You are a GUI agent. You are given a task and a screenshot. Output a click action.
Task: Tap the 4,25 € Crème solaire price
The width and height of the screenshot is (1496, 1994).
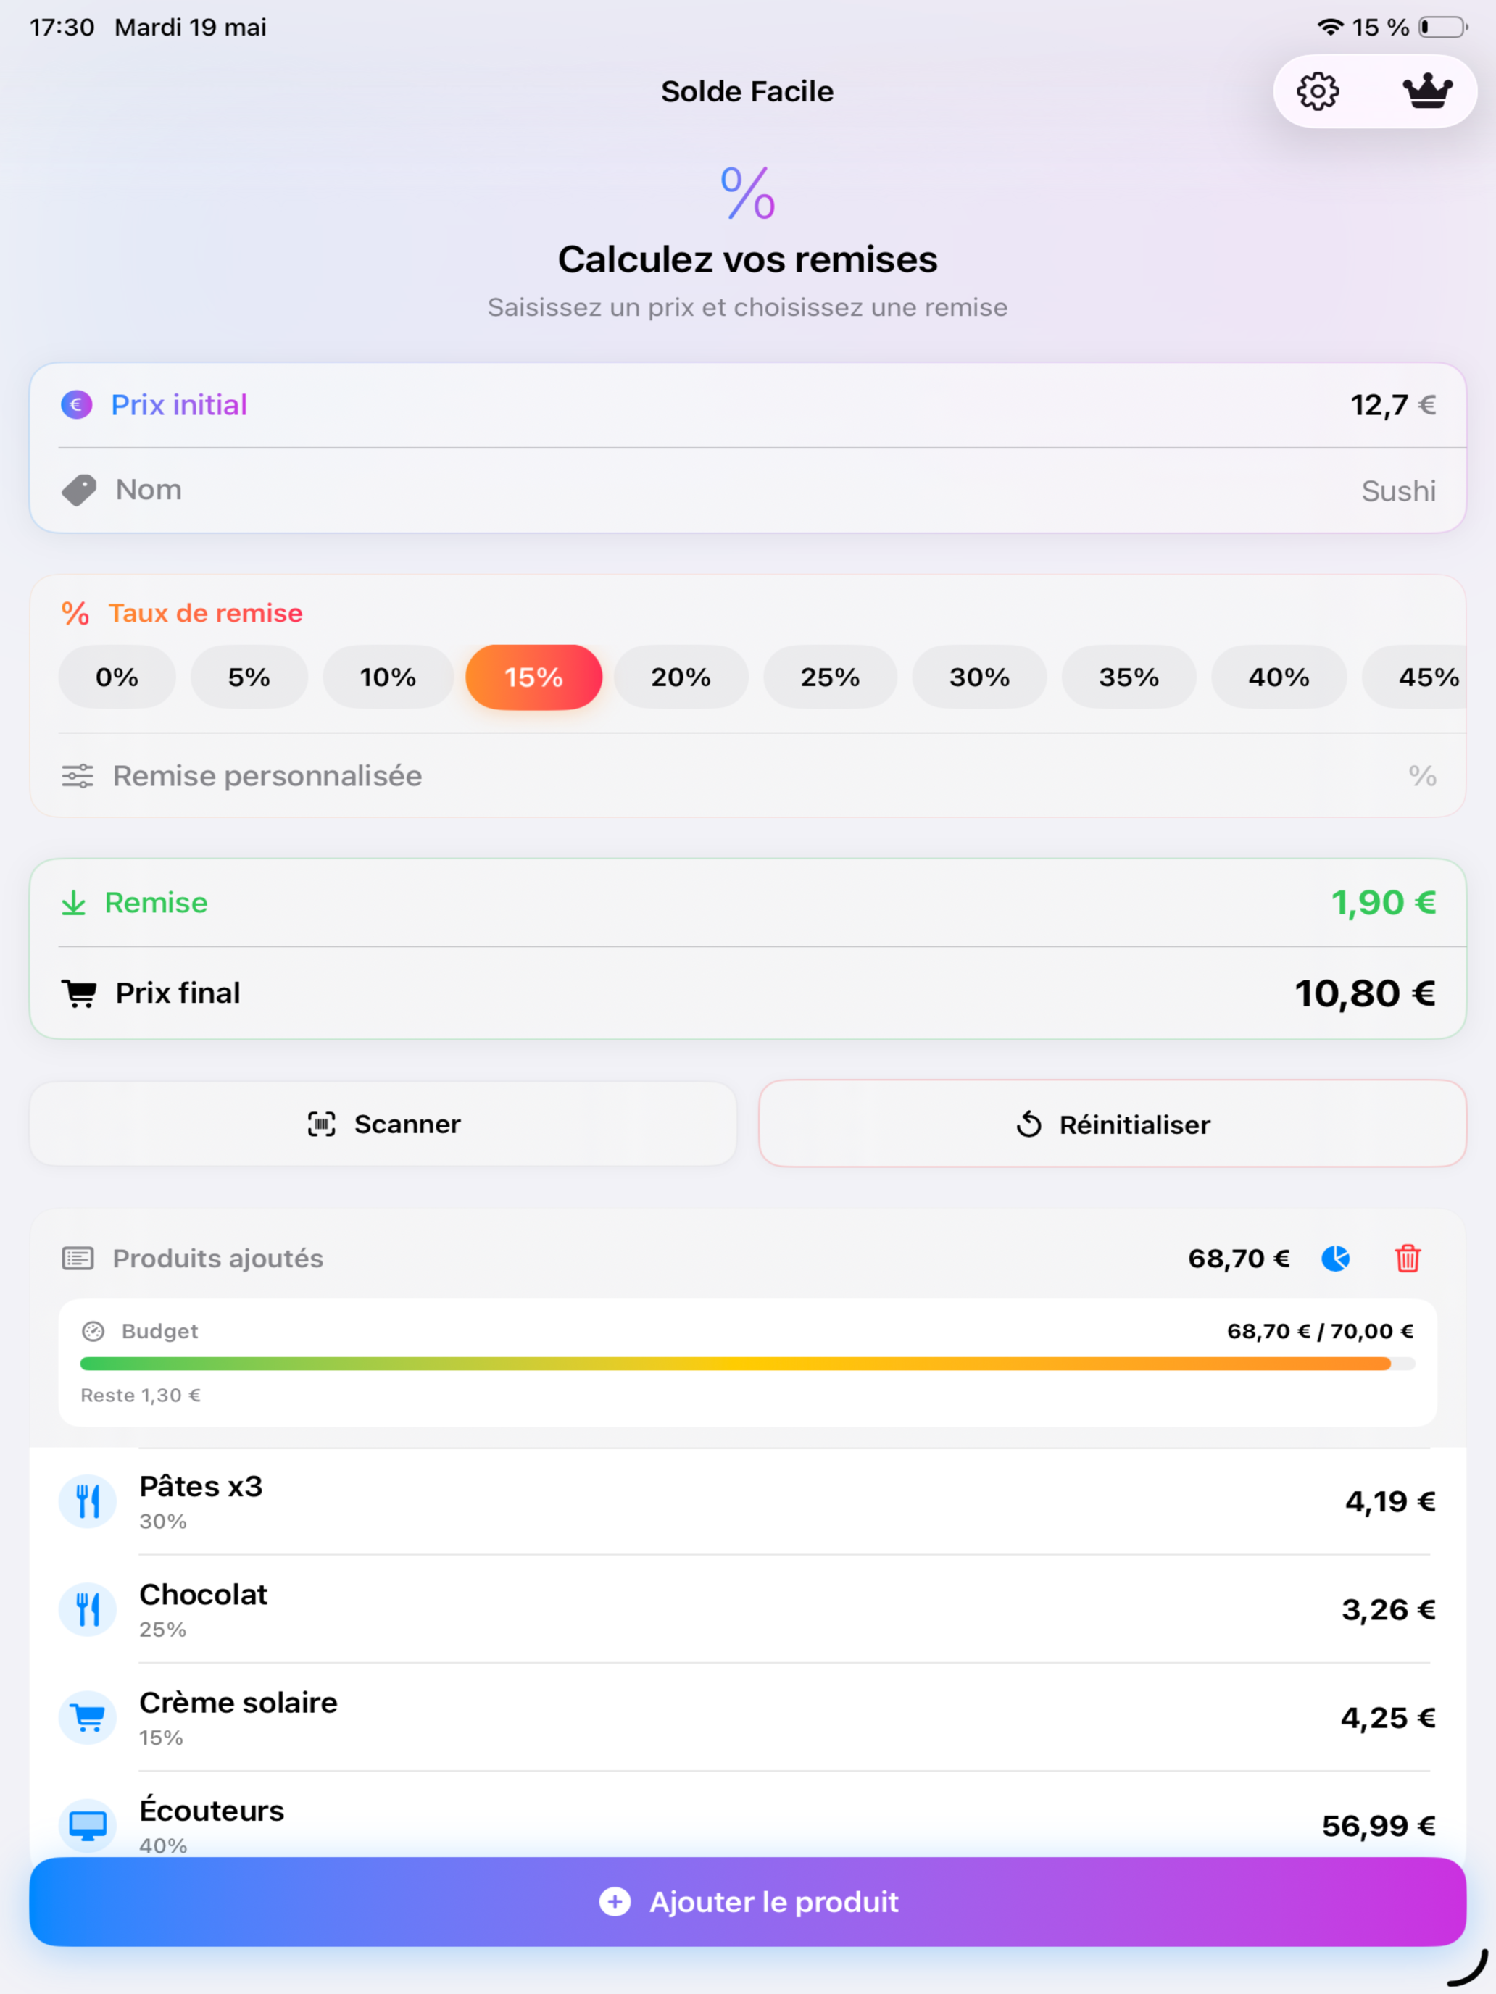(x=1388, y=1718)
